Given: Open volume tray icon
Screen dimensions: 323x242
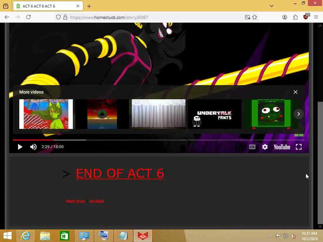Looking at the screenshot, I should pyautogui.click(x=293, y=236).
